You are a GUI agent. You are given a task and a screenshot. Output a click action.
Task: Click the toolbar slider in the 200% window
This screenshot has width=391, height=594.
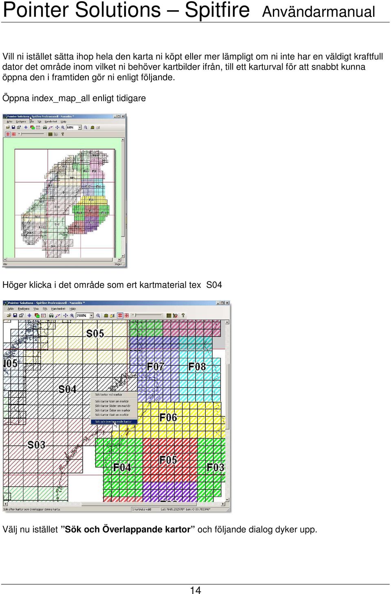pos(147,315)
